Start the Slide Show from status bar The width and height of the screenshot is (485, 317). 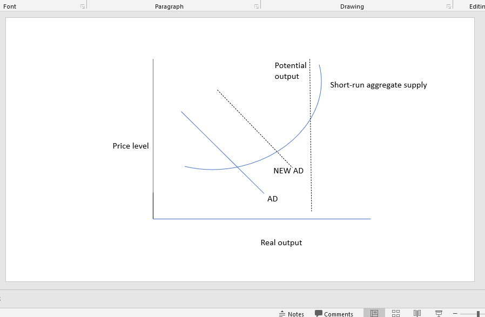[x=439, y=313]
